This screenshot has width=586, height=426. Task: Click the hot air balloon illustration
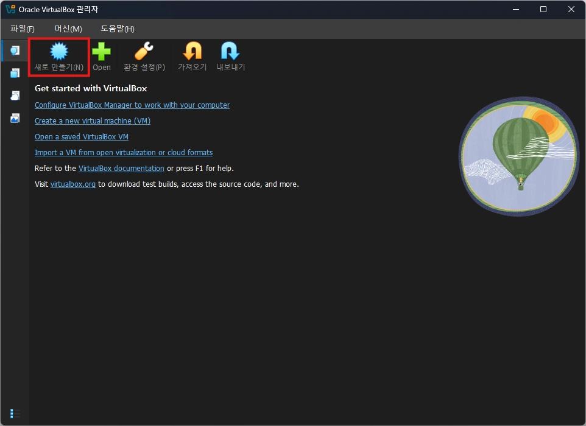pyautogui.click(x=518, y=157)
